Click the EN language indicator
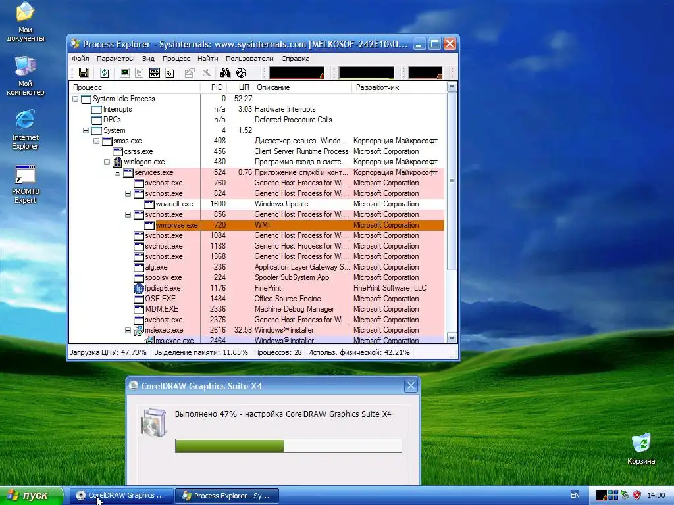Screen dimensions: 674x505 [x=575, y=495]
